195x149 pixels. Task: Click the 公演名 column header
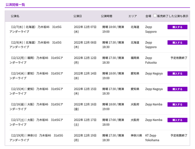pos(15,16)
